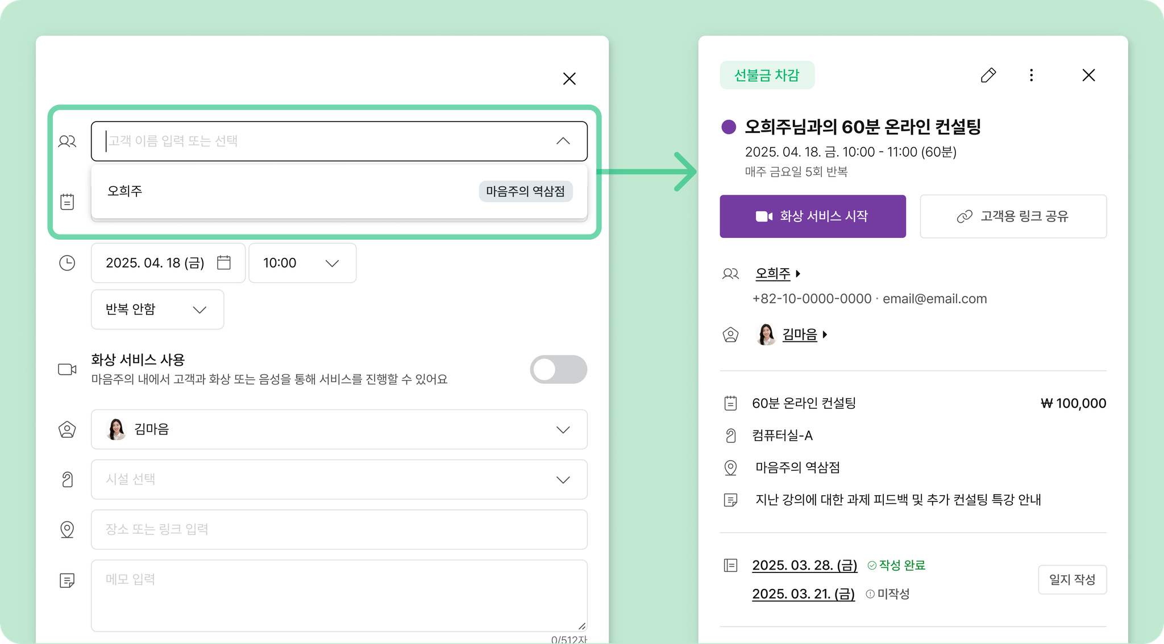Click the 컴퓨터실-A facility text
Screen dimensions: 1164x644
(x=783, y=436)
